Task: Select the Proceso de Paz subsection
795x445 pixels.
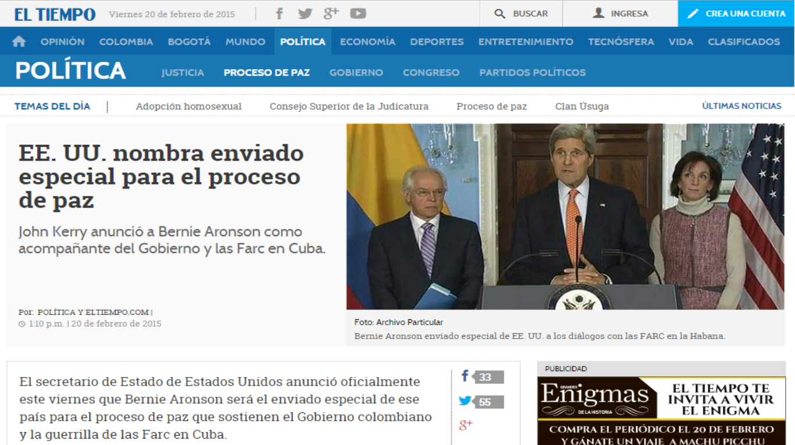Action: (x=267, y=73)
